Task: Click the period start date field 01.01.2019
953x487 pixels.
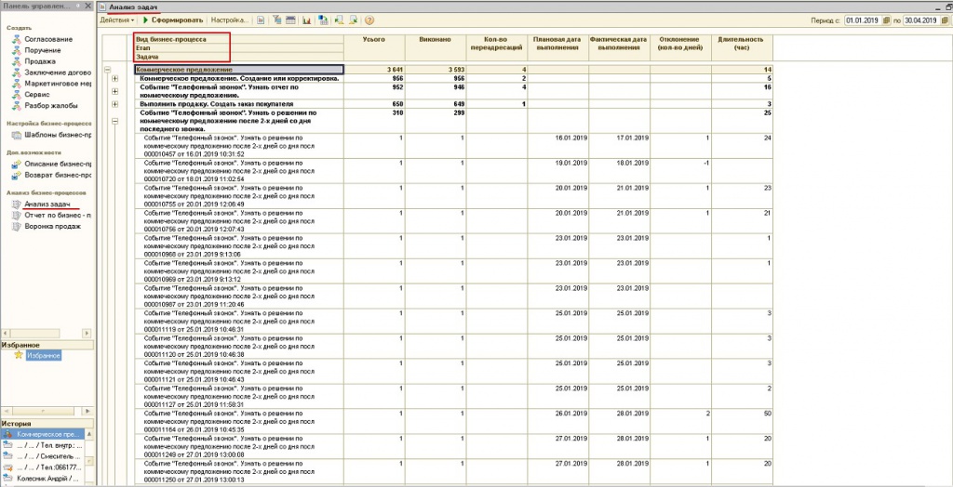Action: click(x=863, y=20)
